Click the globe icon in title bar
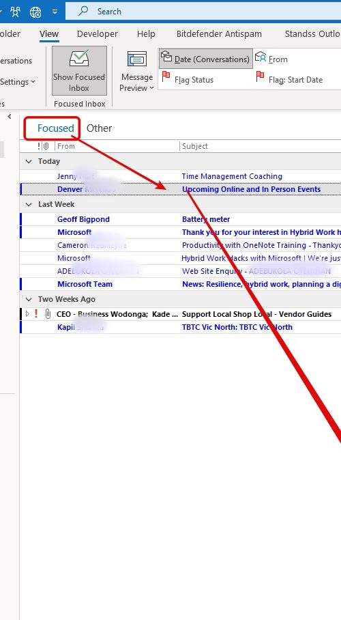 (x=35, y=12)
